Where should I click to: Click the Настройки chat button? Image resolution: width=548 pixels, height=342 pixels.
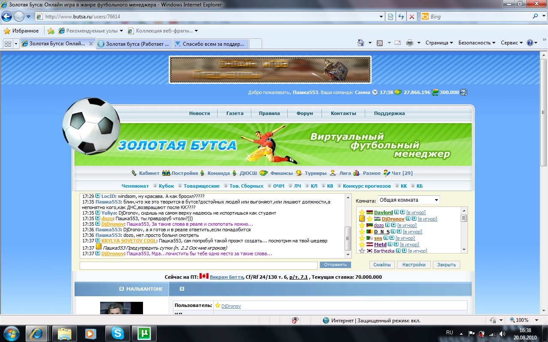pos(414,265)
